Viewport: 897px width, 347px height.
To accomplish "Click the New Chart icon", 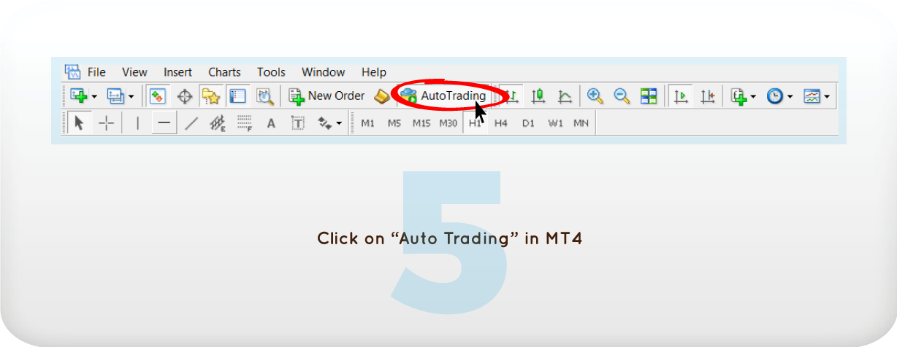I will [x=79, y=95].
